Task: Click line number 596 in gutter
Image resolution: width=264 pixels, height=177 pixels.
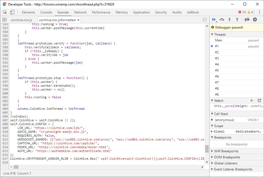Action: 5,78
